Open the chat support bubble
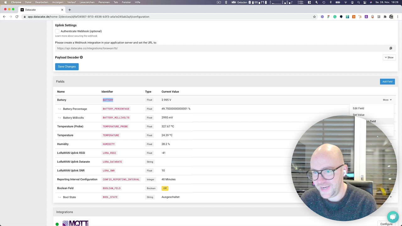This screenshot has height=226, width=402. tap(393, 217)
